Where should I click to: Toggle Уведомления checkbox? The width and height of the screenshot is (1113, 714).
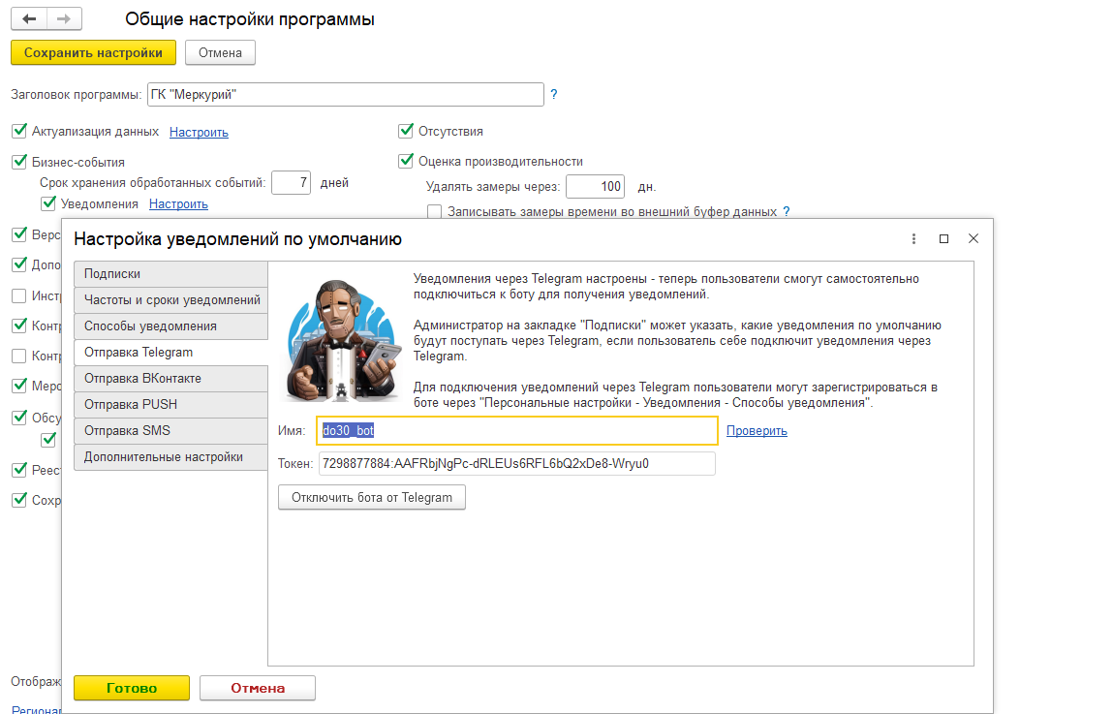pyautogui.click(x=48, y=203)
